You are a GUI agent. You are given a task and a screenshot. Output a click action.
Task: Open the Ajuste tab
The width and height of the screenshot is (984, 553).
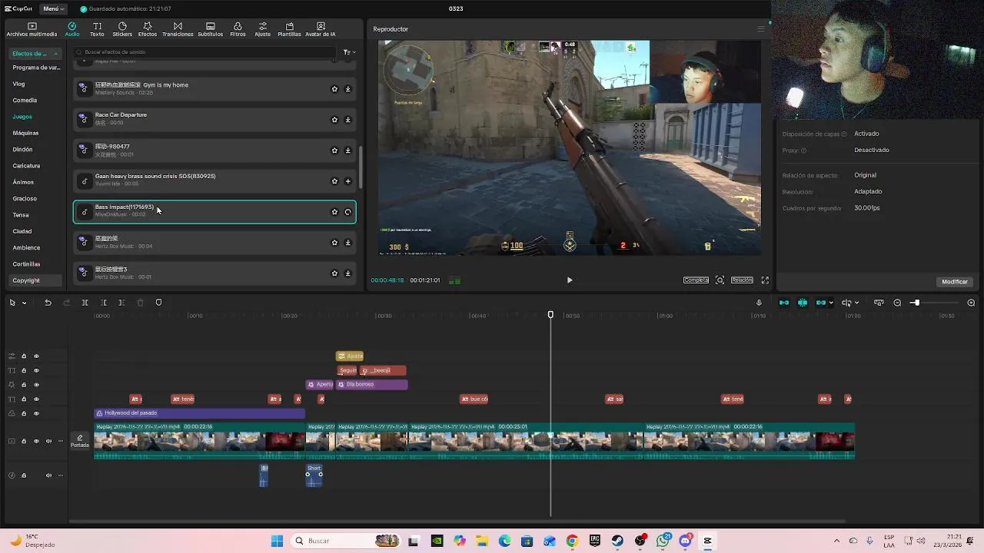pos(263,30)
